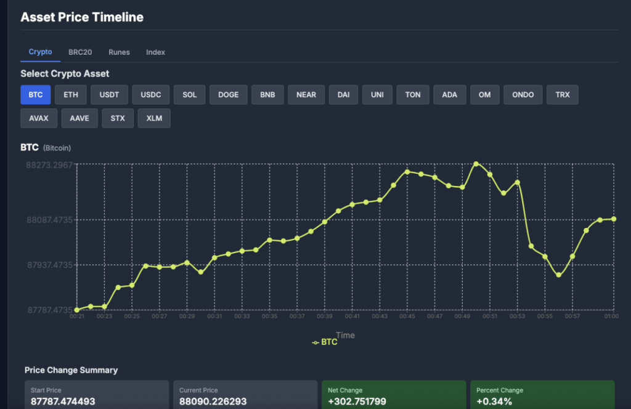
Task: Select the BTC asset button
Action: click(36, 95)
